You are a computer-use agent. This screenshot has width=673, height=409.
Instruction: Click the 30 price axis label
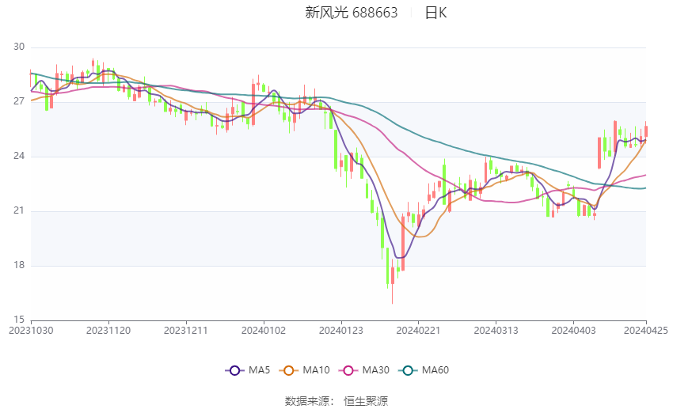pos(19,47)
